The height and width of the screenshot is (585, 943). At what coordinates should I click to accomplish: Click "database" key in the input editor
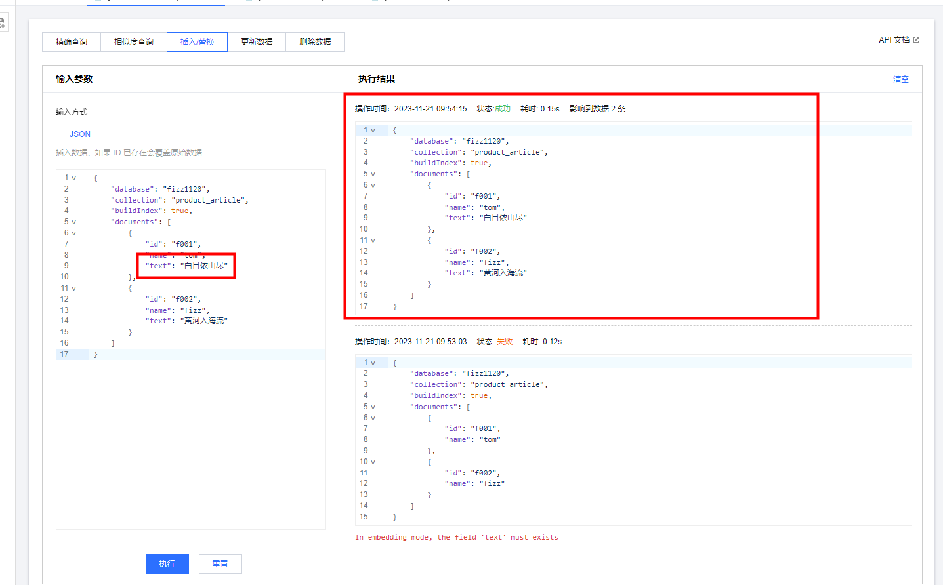pyautogui.click(x=132, y=189)
